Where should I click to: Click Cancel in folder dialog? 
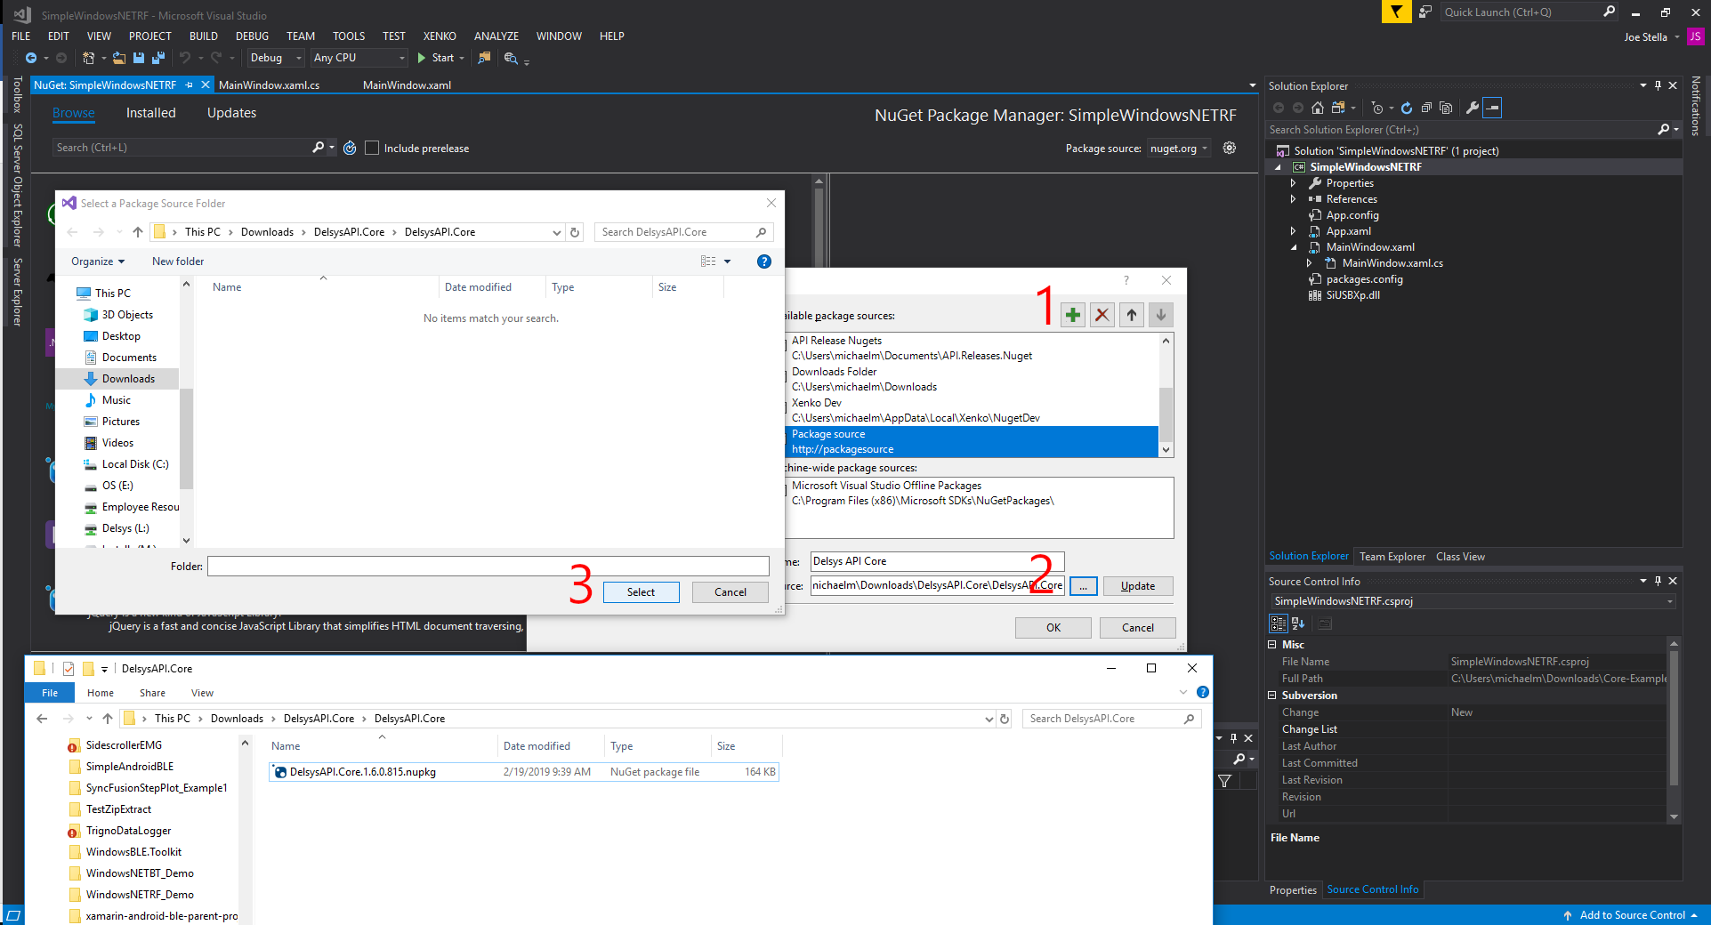730,592
